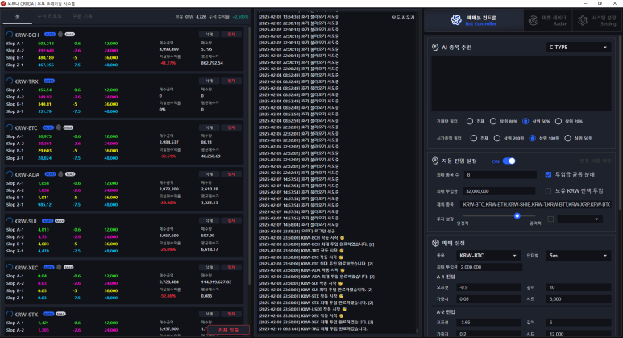Viewport: 623px width, 338px height.
Task: Open the C TYPE dropdown
Action: pyautogui.click(x=578, y=48)
